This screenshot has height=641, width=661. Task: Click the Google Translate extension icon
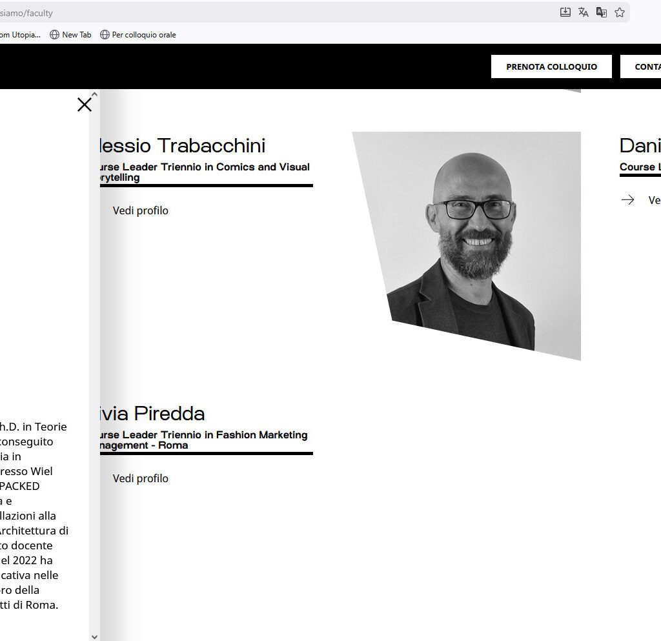click(602, 12)
